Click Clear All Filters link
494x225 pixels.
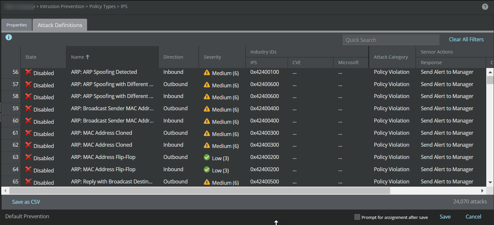(x=466, y=39)
